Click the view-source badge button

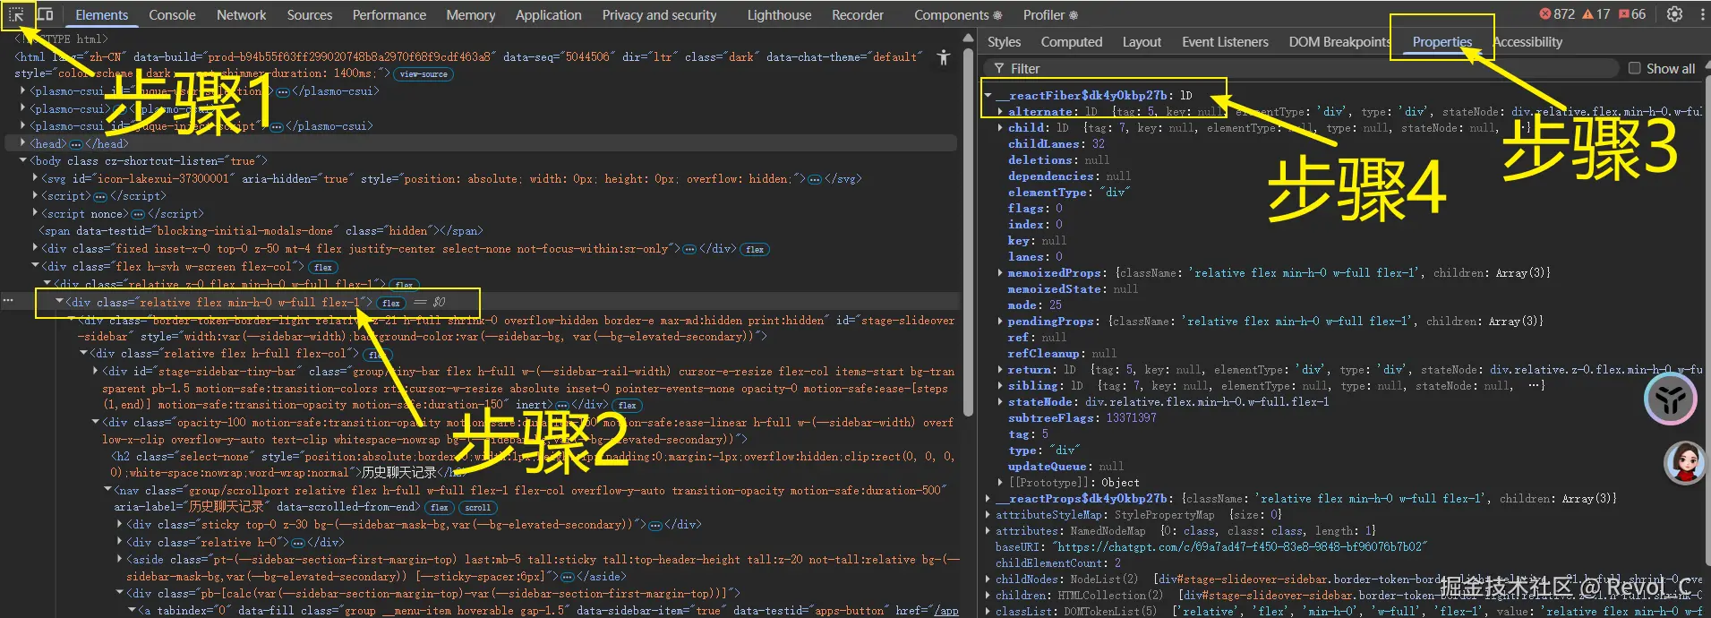pos(423,74)
